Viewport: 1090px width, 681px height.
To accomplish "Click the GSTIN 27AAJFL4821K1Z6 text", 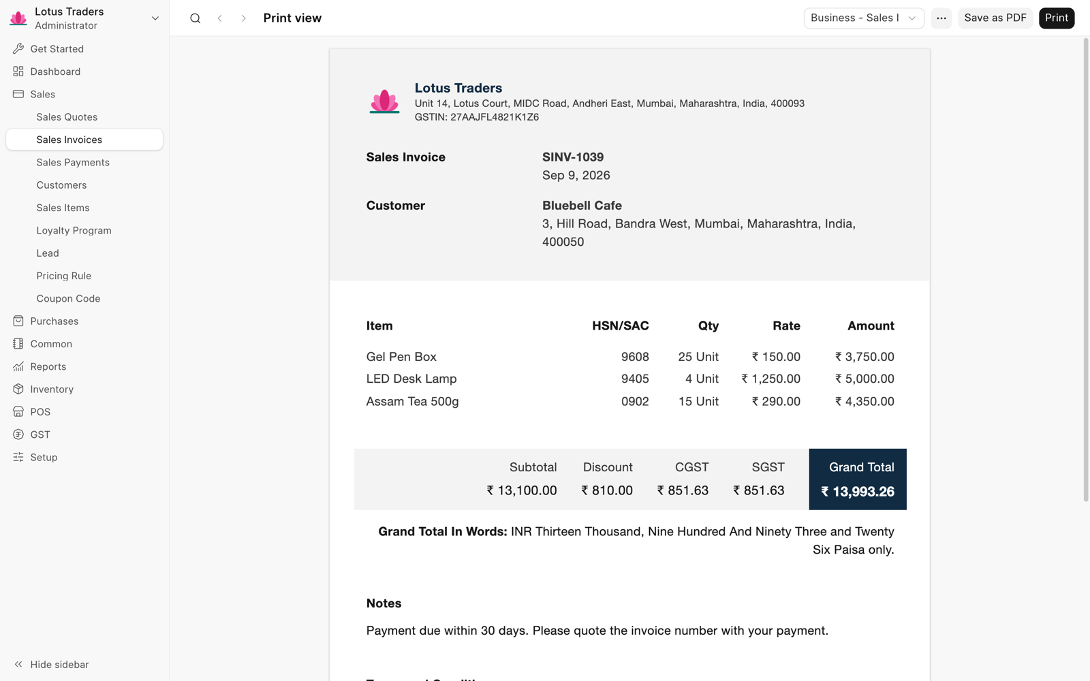I will (477, 117).
